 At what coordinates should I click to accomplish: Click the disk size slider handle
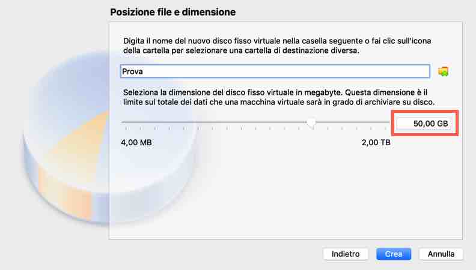tap(311, 122)
